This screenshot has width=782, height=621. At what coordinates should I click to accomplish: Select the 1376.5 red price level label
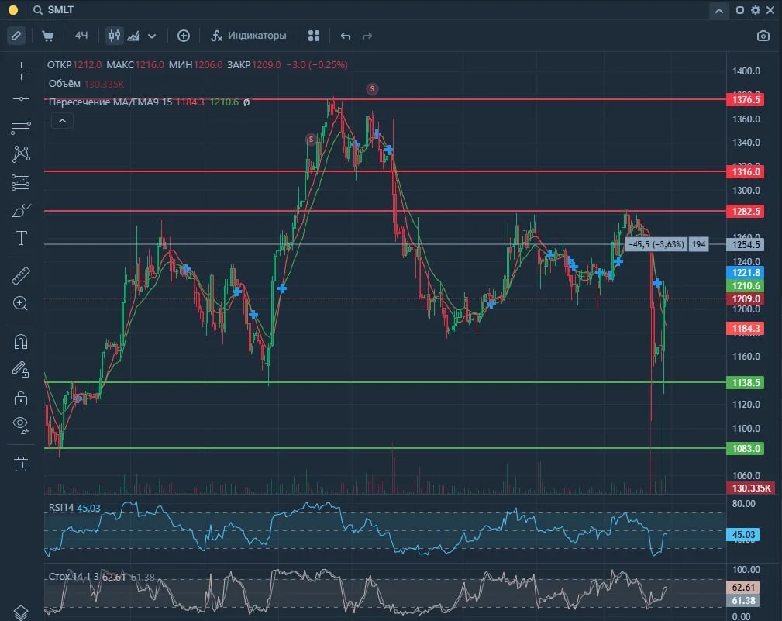(746, 99)
